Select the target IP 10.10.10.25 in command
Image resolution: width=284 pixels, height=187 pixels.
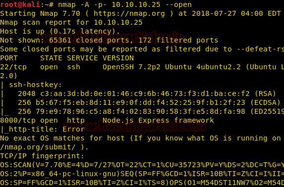pyautogui.click(x=136, y=4)
